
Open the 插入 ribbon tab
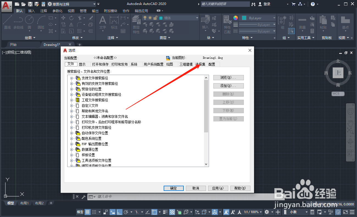pos(32,11)
